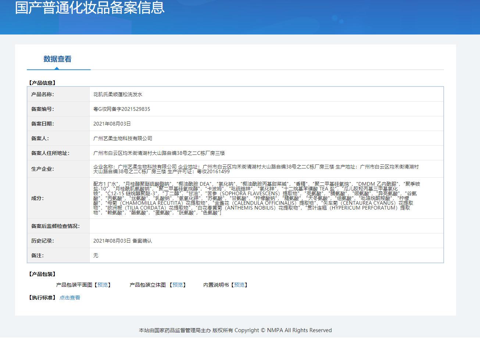The height and width of the screenshot is (338, 480).
Task: Click the NMPA copyright footer text
Action: (235, 330)
